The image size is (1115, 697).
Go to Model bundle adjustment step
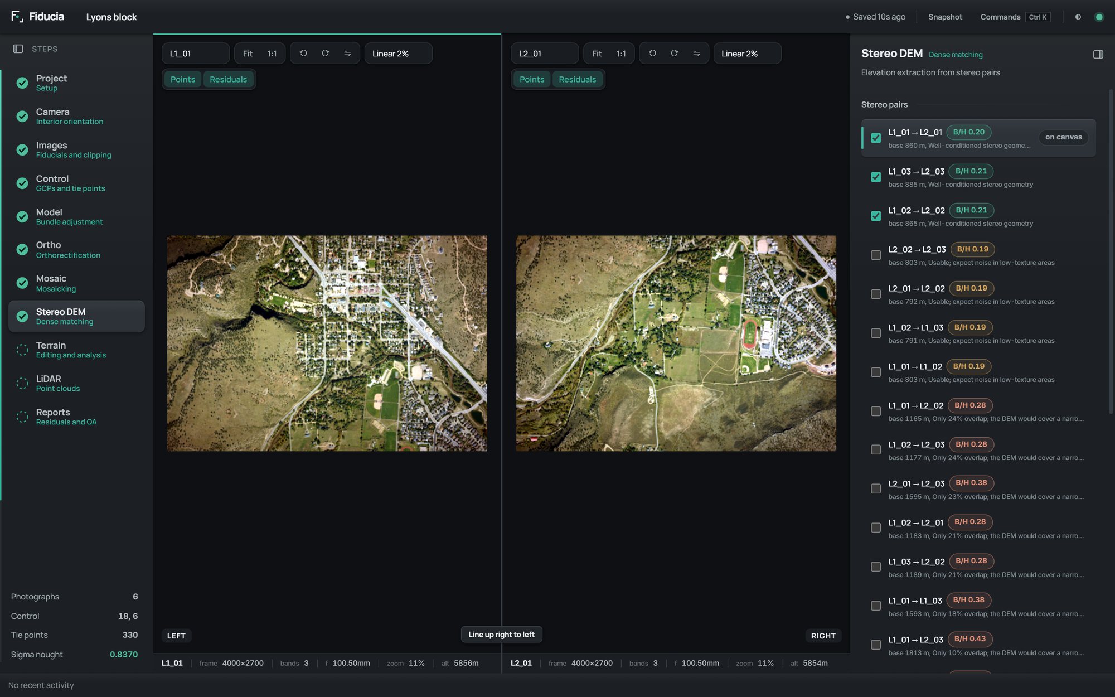coord(76,216)
